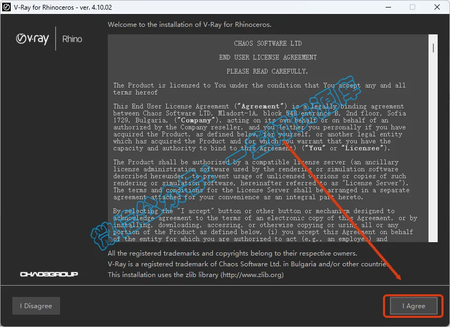The height and width of the screenshot is (327, 450).
Task: Click the 'Rhino' label beside V-Ray logo
Action: (72, 39)
